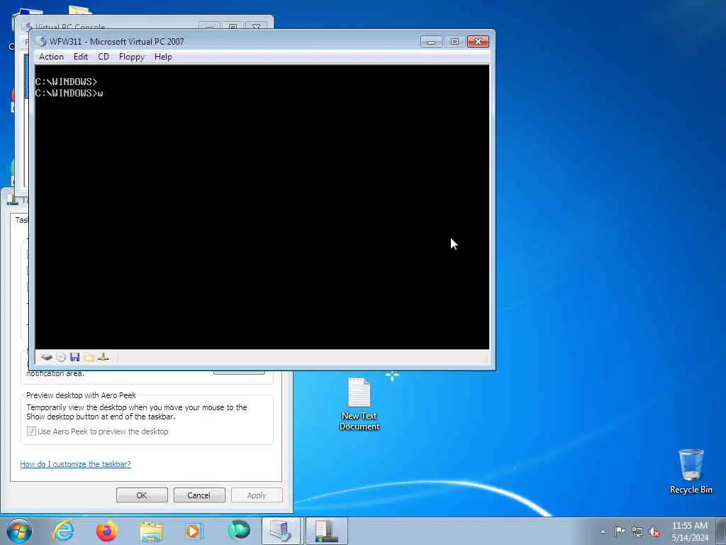Image resolution: width=726 pixels, height=545 pixels.
Task: Select the Recycle Bin desktop icon
Action: coord(691,471)
